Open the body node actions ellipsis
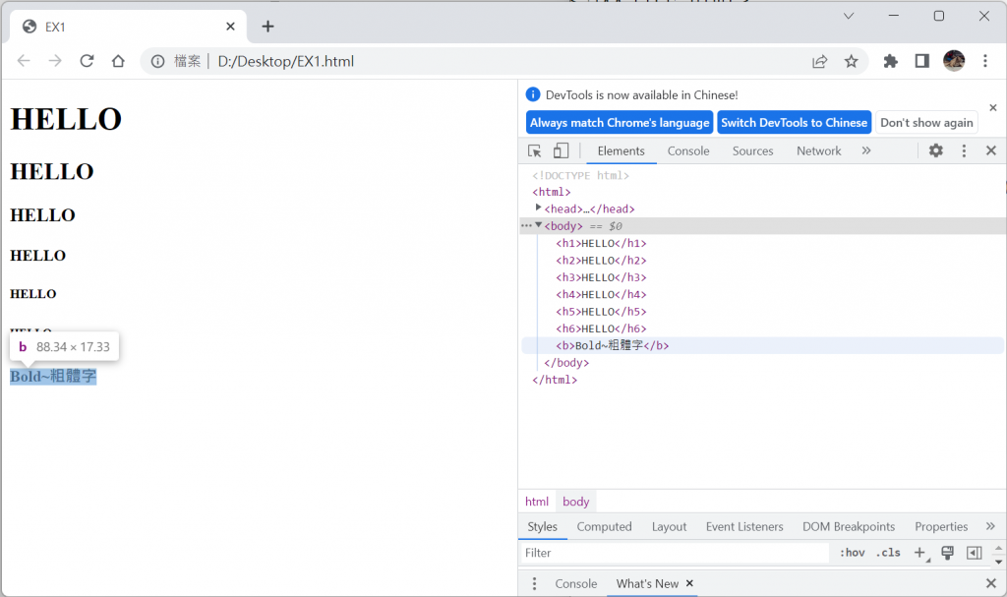The height and width of the screenshot is (597, 1007). coord(526,225)
